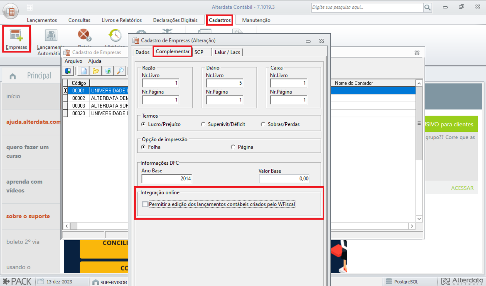Click the Razão Nr.Página field
This screenshot has height=286, width=486.
coord(160,100)
